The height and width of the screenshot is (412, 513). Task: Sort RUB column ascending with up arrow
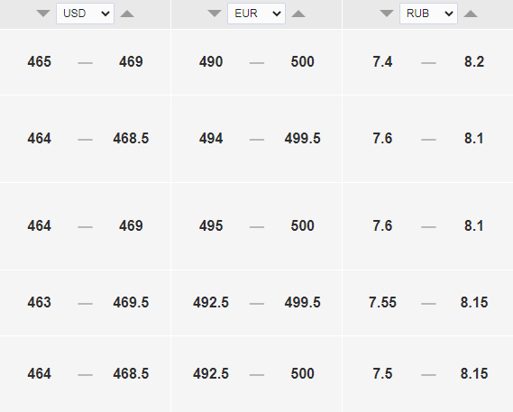[471, 14]
